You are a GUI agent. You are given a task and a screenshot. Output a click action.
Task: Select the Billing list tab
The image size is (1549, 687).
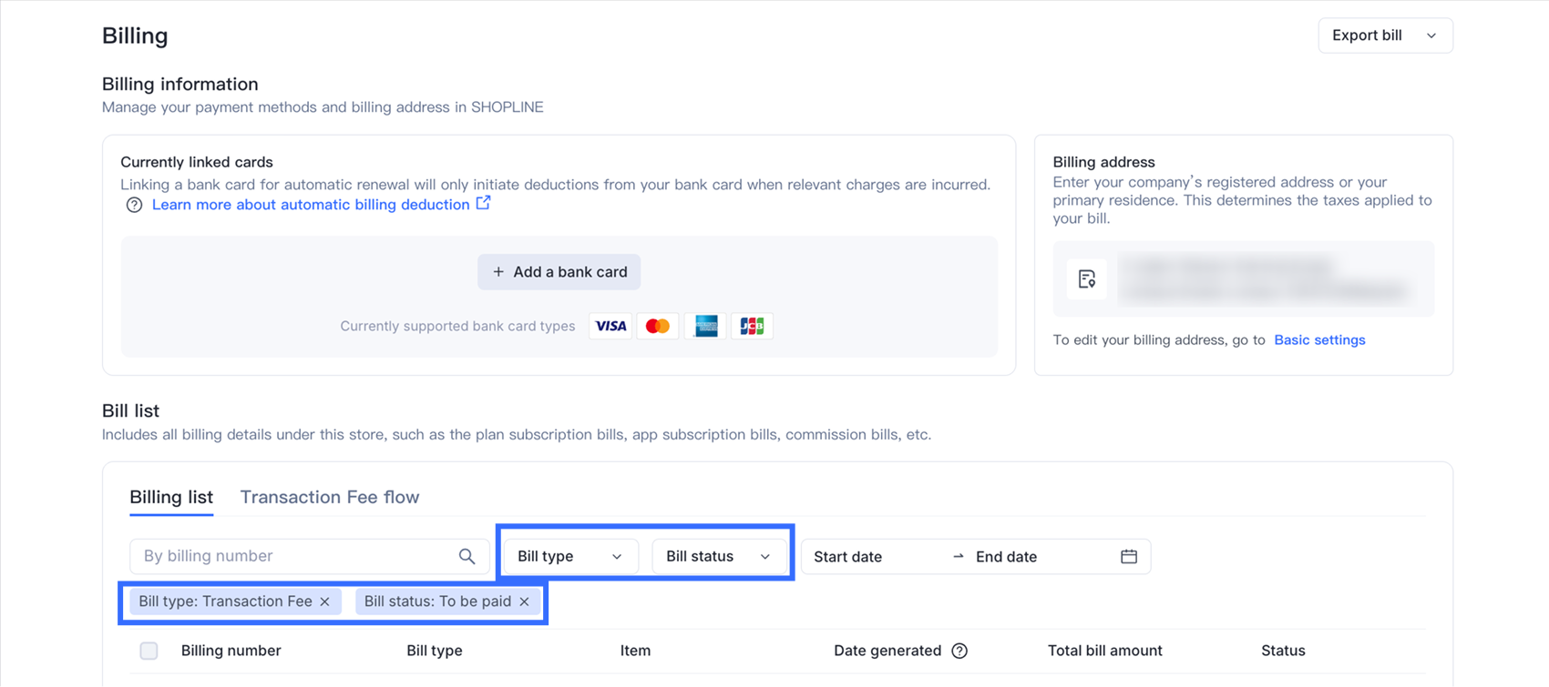[x=171, y=497]
